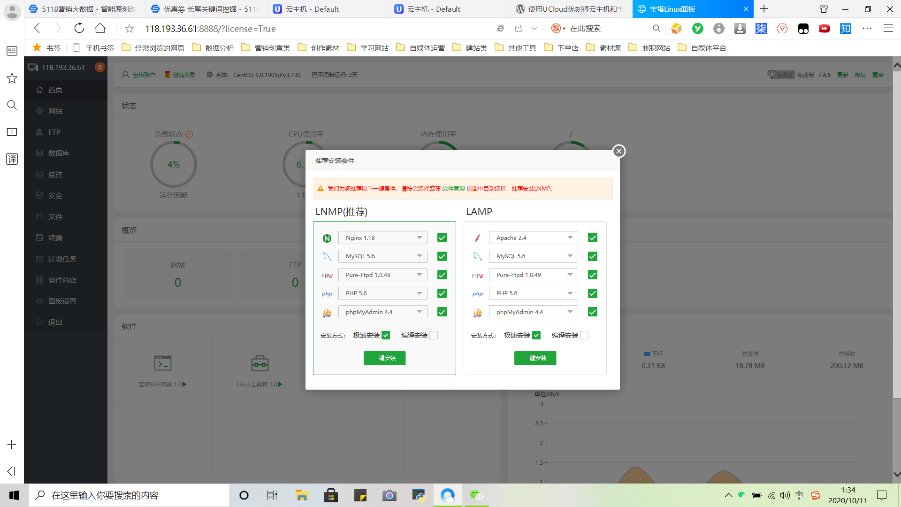
Task: Open a new browser tab
Action: pos(764,9)
